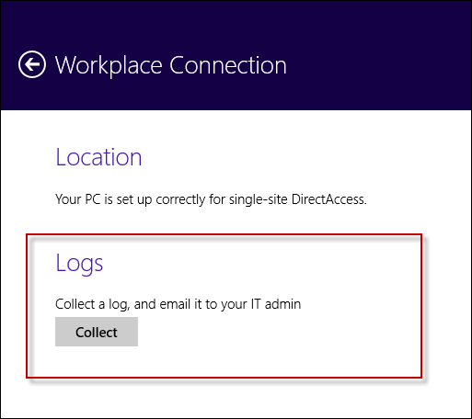Select the Location section heading

click(98, 157)
